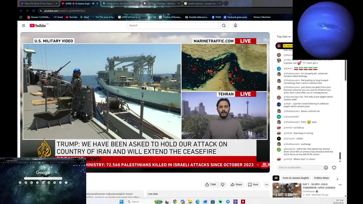The image size is (363, 204).
Task: Click the page scrollbar on the right
Action: [345, 70]
